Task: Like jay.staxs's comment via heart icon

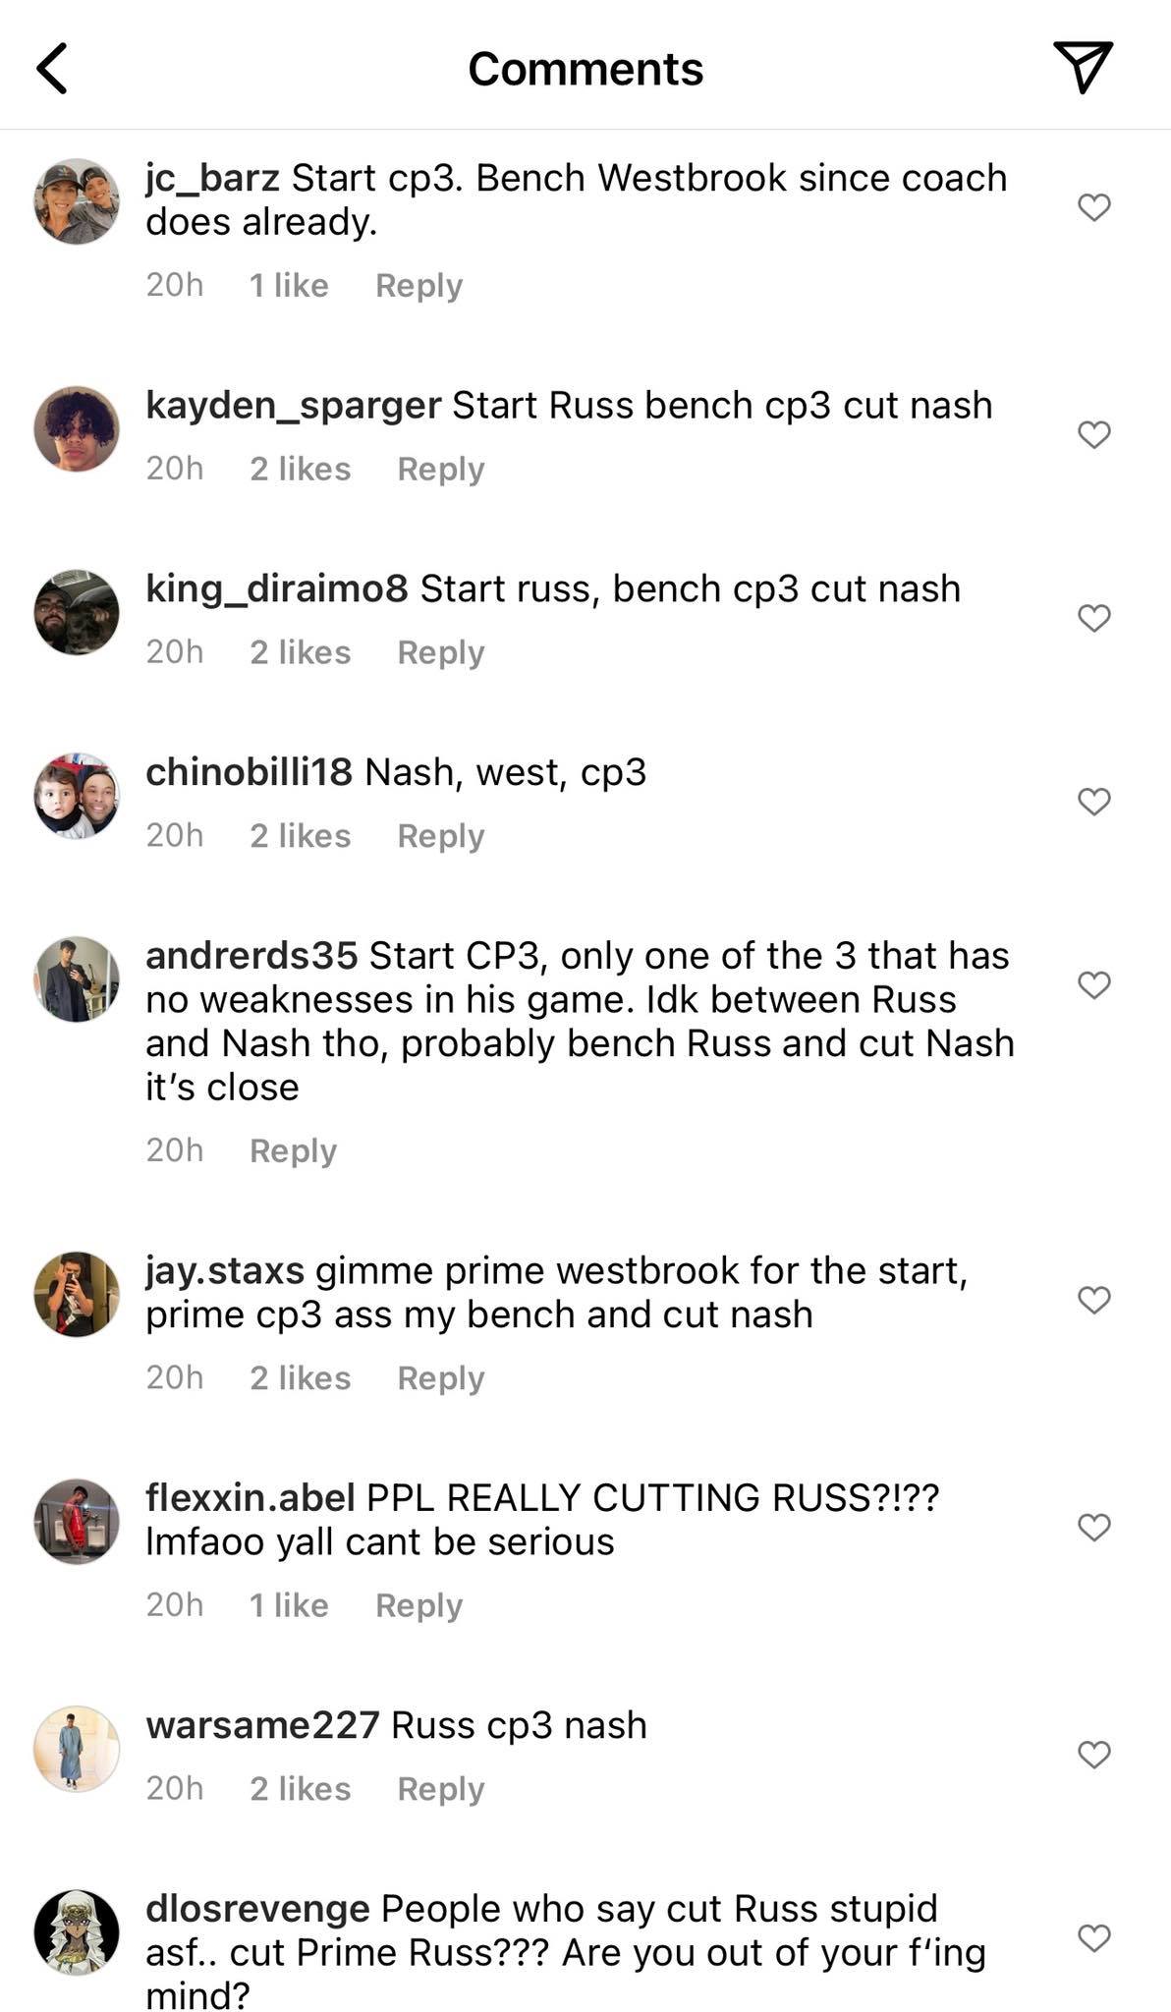Action: click(x=1093, y=1300)
